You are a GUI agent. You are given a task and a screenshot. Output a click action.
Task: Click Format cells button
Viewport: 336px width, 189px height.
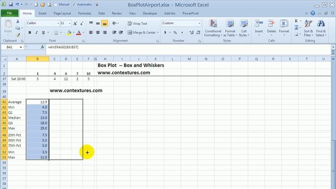tap(284, 27)
